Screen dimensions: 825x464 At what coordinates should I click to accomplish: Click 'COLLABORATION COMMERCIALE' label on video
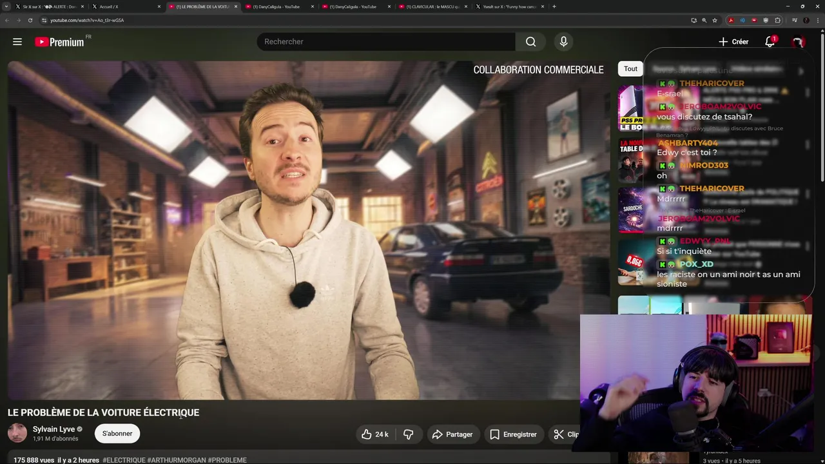click(x=538, y=70)
